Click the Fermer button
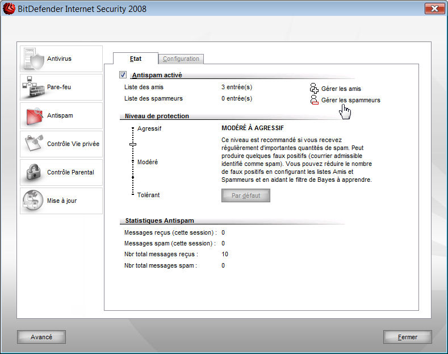Image resolution: width=448 pixels, height=354 pixels. pyautogui.click(x=407, y=337)
